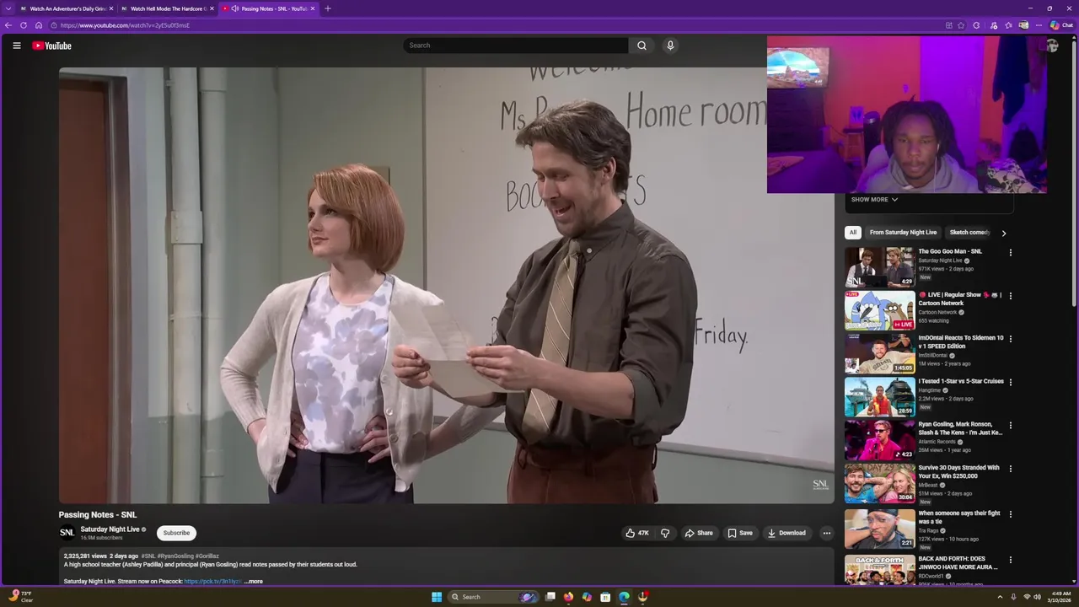The image size is (1079, 607).
Task: Expand the description with ...more
Action: [254, 581]
